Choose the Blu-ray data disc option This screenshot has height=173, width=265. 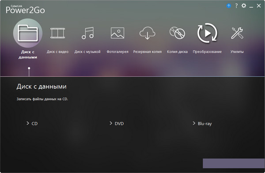click(x=202, y=124)
